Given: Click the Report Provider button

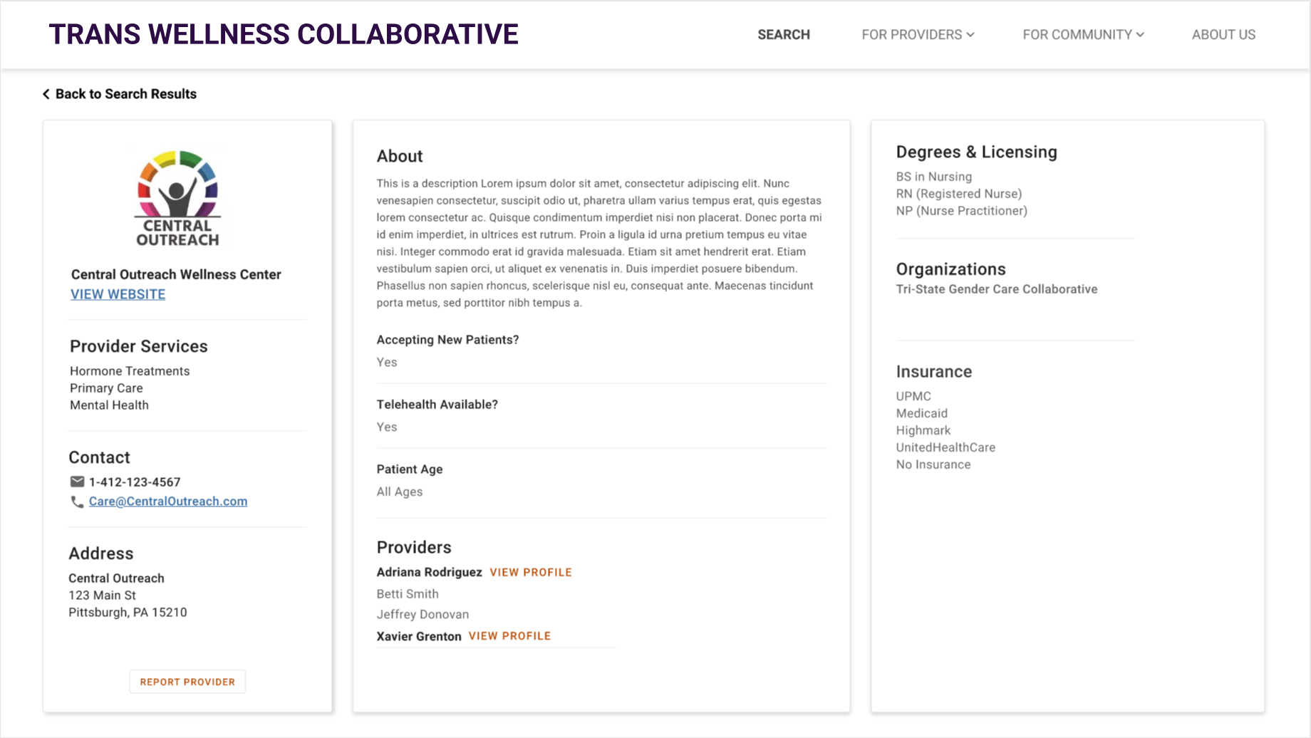Looking at the screenshot, I should coord(187,682).
